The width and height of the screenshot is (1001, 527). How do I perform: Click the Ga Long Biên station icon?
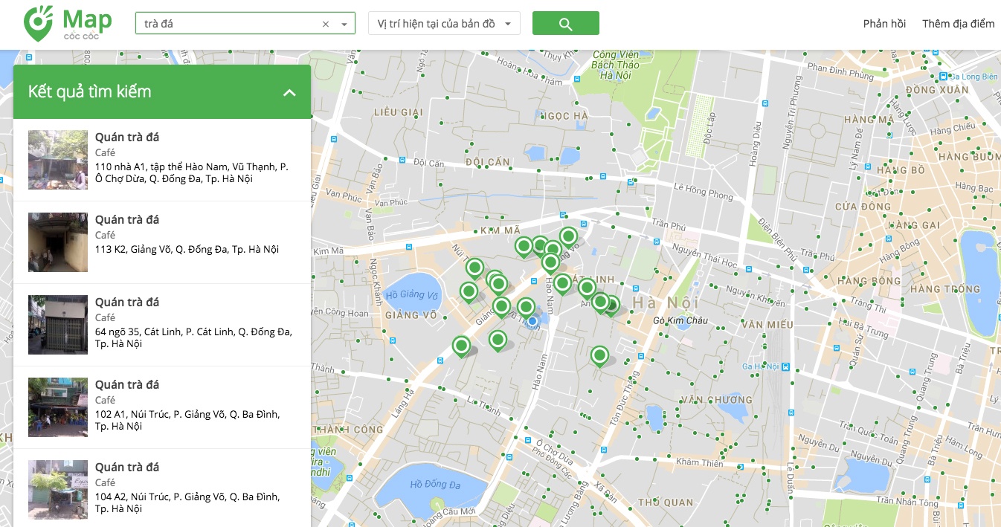943,77
